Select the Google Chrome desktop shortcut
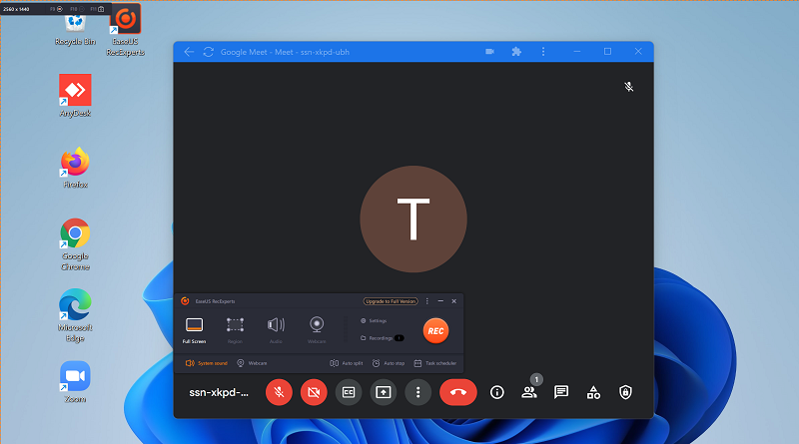The height and width of the screenshot is (444, 799). point(75,244)
